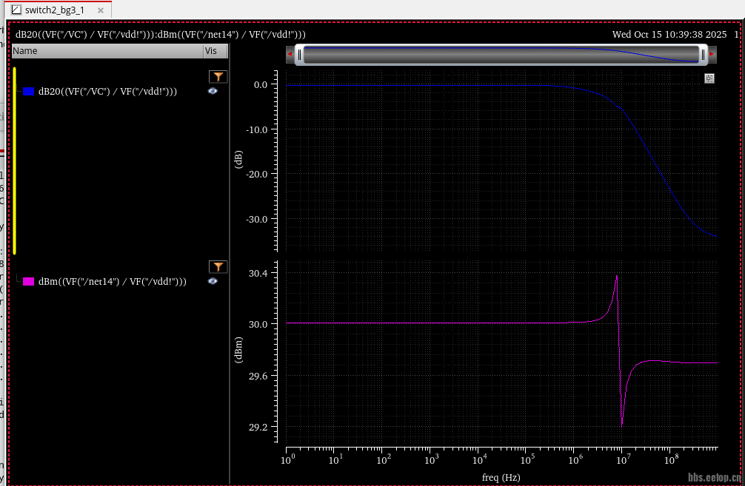
Task: Close the switch2_bg3_1 tab
Action: pyautogui.click(x=102, y=10)
